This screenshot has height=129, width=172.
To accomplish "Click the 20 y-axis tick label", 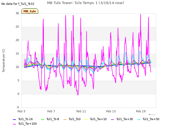I will pos(17,40).
